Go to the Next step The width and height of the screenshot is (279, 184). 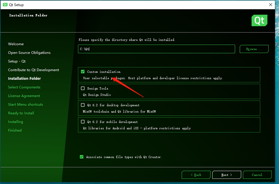click(x=227, y=175)
